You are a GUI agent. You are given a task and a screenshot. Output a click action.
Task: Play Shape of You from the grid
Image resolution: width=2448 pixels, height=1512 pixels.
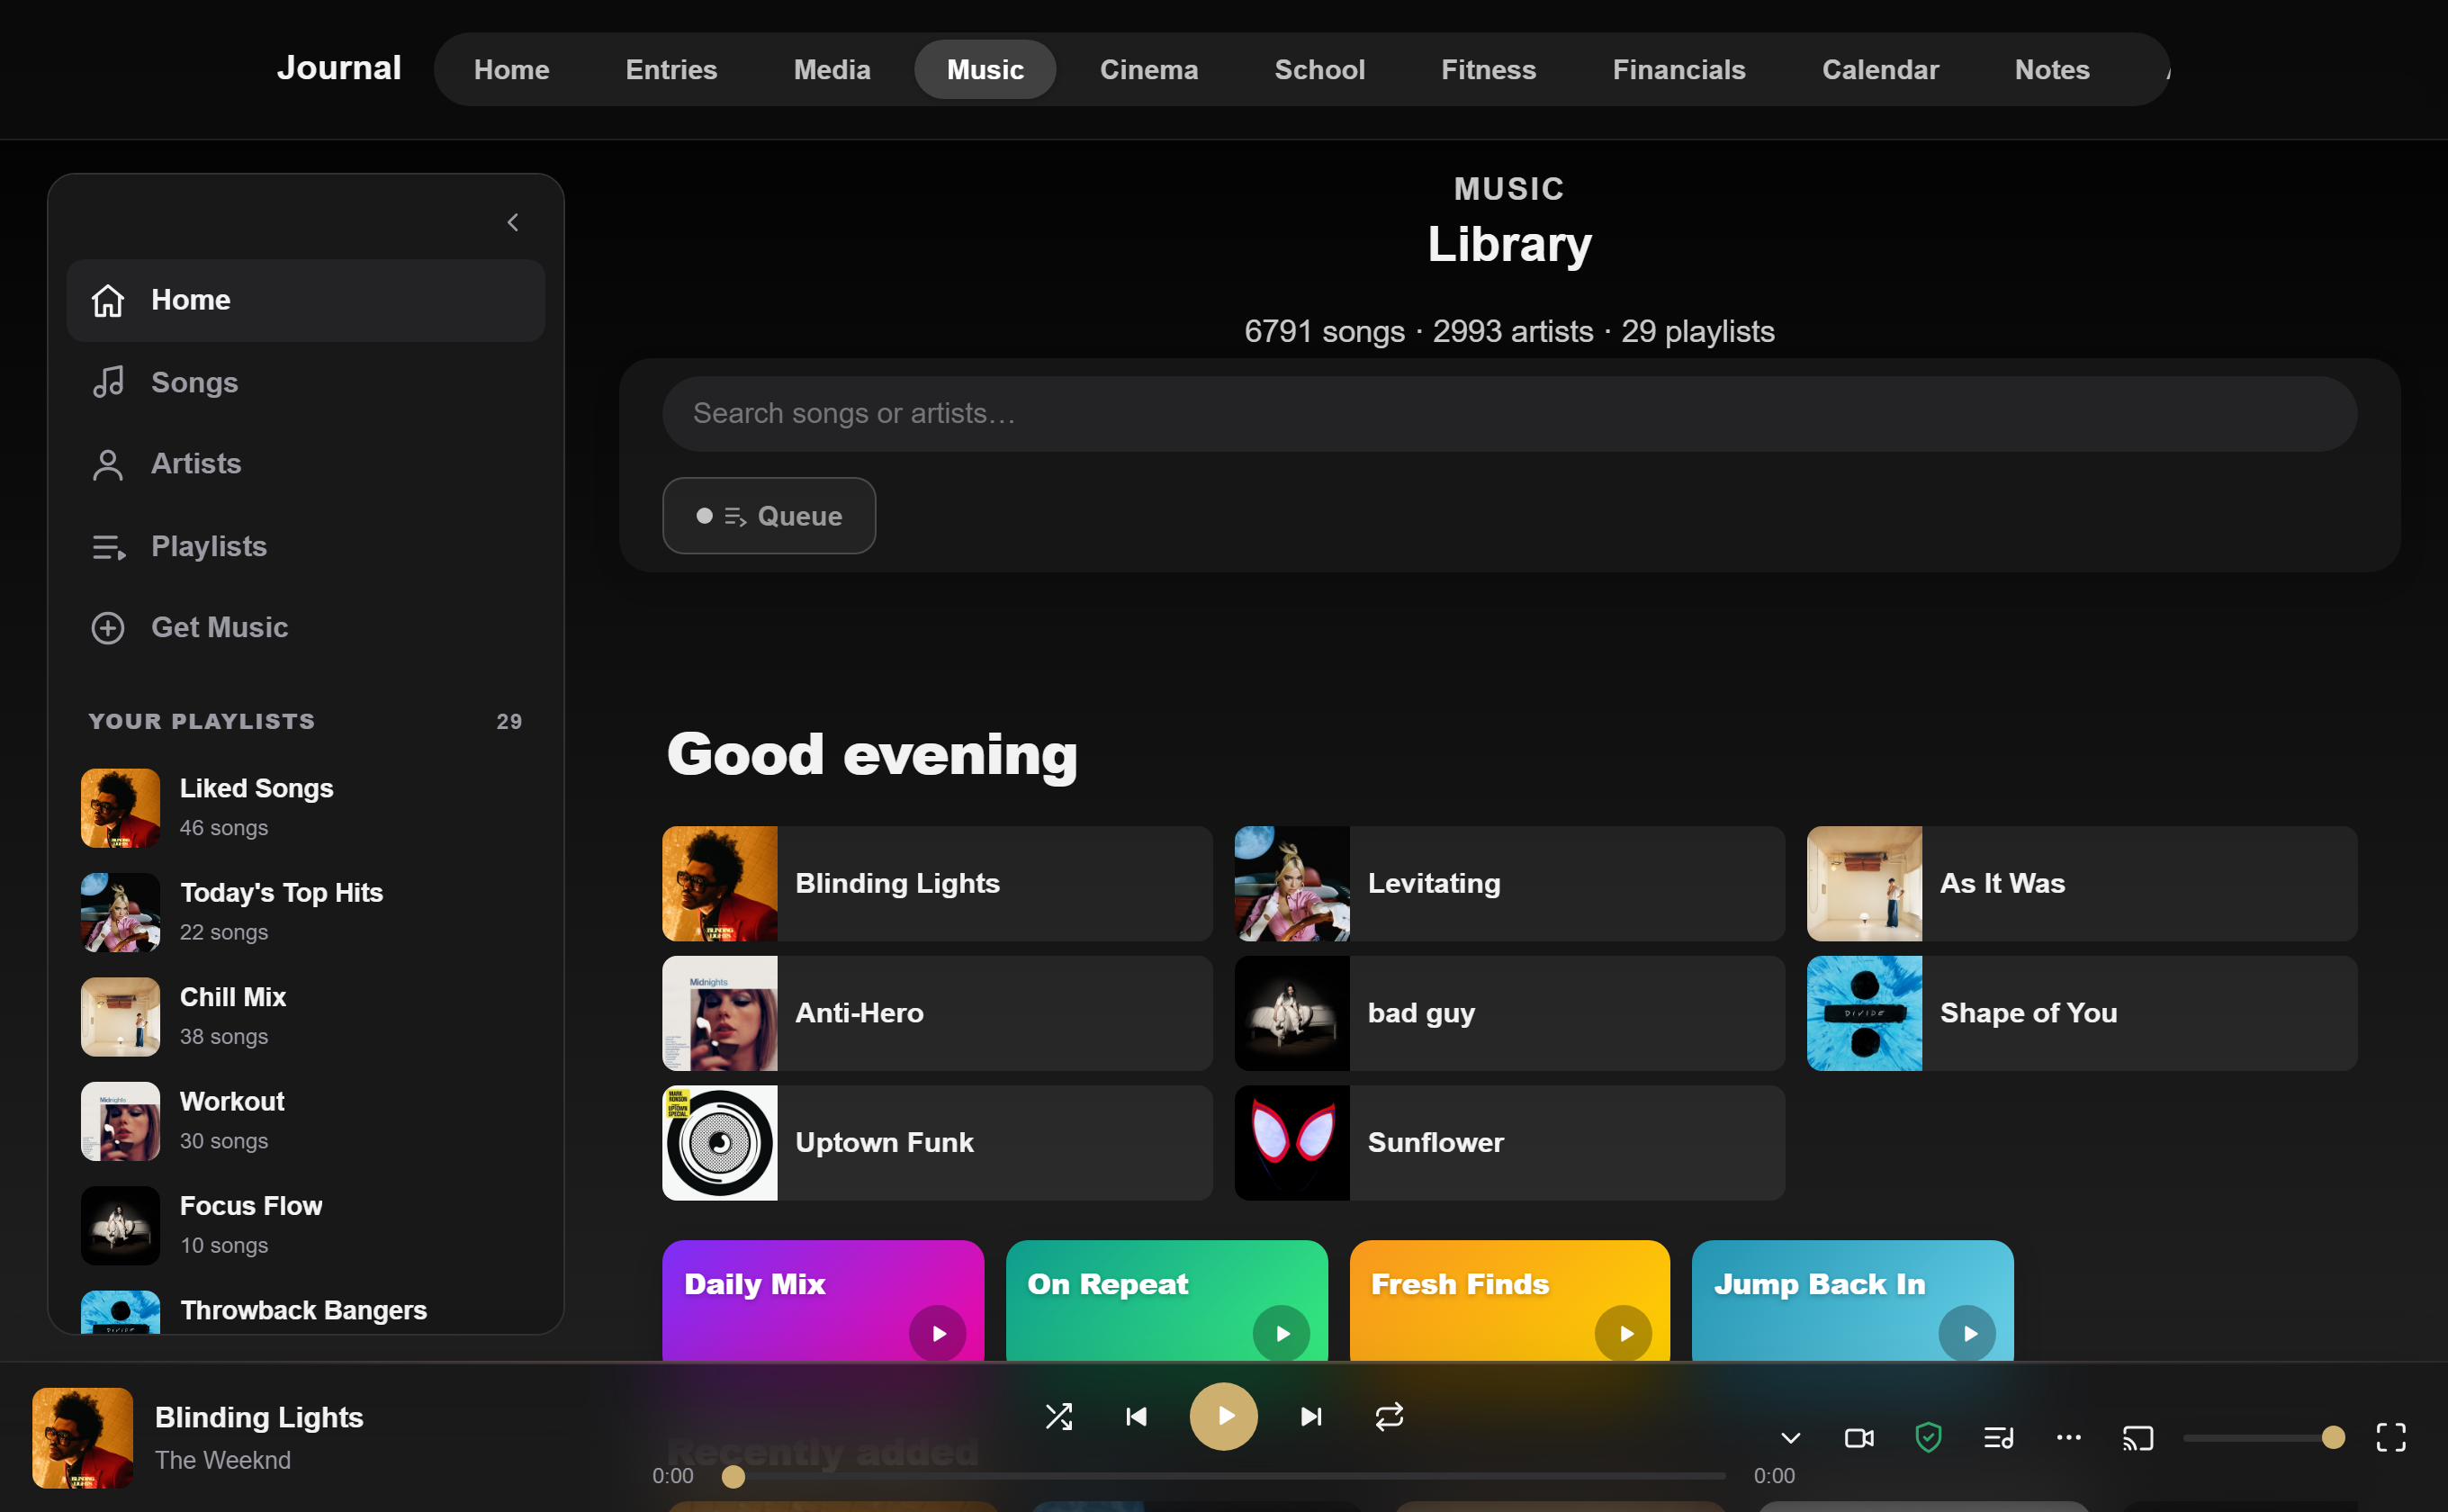(2082, 1013)
